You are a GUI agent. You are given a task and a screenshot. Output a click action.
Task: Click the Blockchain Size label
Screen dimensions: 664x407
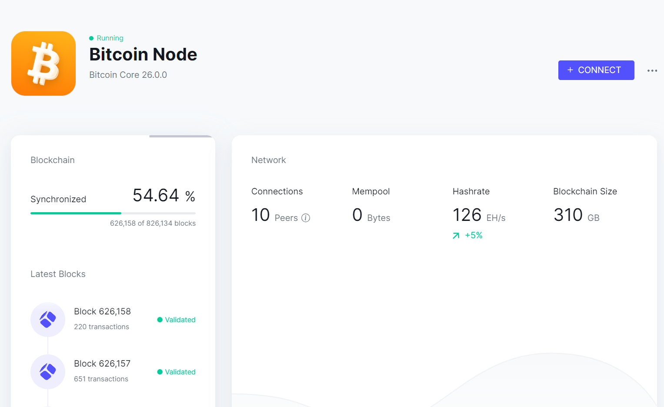[585, 191]
